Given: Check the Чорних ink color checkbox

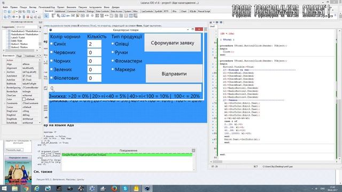Looking at the screenshot, I should [51, 61].
